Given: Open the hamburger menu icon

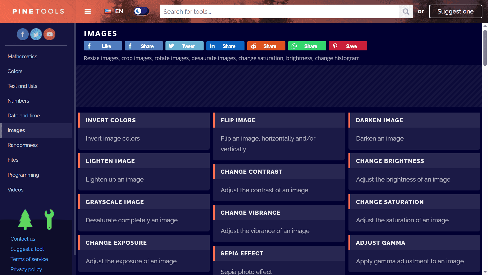Looking at the screenshot, I should point(88,11).
